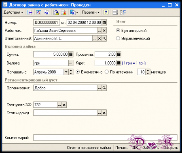Click into the document date field
Viewport: 182px width, 153px height.
84,23
